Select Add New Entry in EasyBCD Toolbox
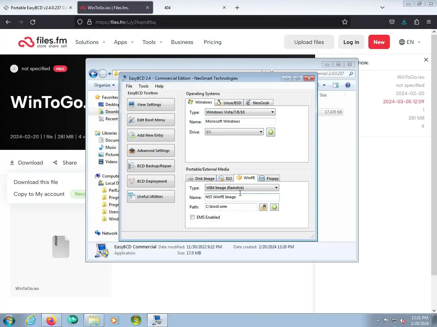This screenshot has width=437, height=327. 151,135
